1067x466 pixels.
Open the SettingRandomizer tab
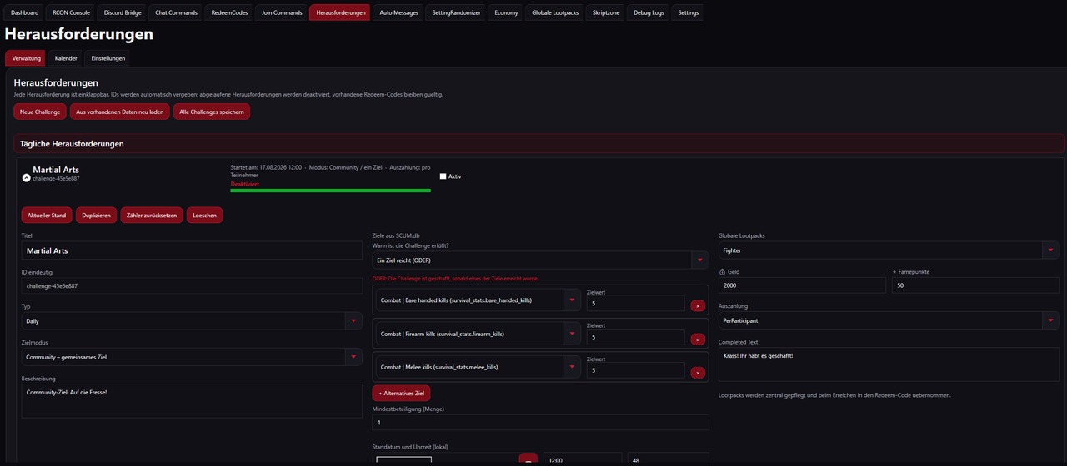point(456,12)
